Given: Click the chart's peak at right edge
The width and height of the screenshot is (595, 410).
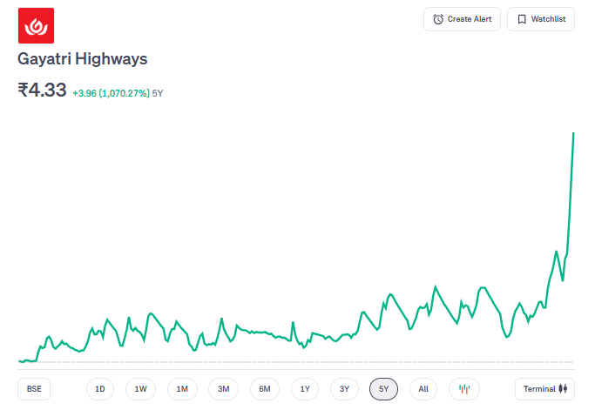Looking at the screenshot, I should tap(573, 133).
